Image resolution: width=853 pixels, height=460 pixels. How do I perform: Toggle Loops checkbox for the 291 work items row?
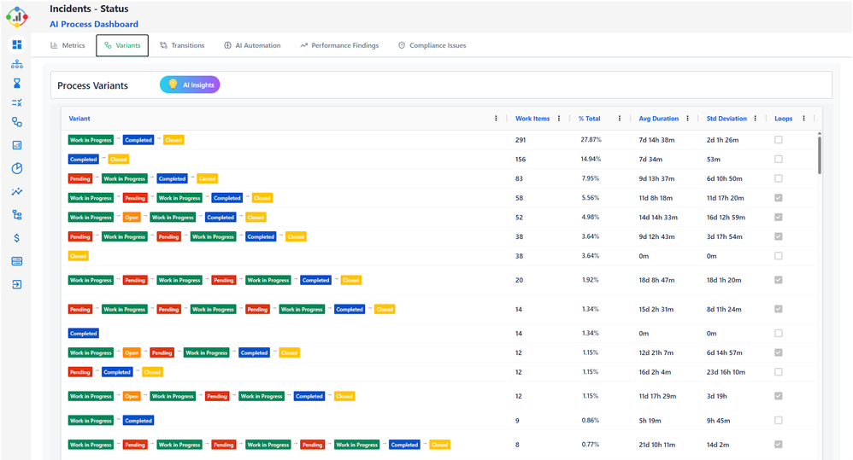778,140
